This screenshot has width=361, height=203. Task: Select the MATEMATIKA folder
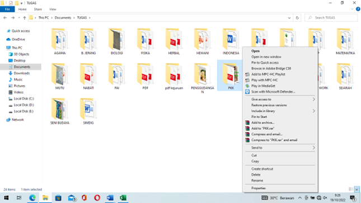click(345, 41)
